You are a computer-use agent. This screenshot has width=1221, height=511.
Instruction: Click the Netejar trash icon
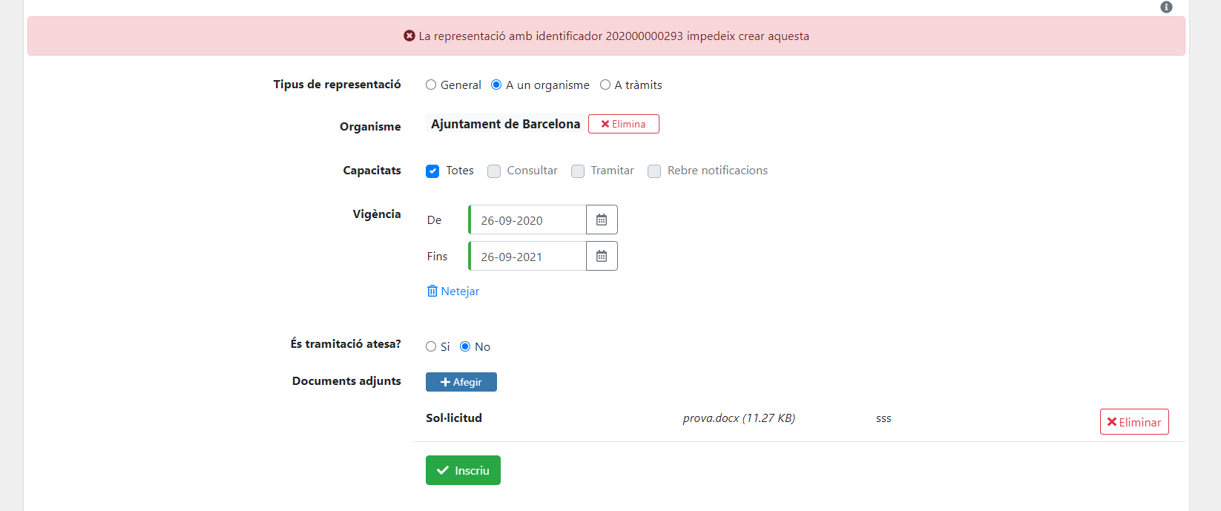(432, 291)
